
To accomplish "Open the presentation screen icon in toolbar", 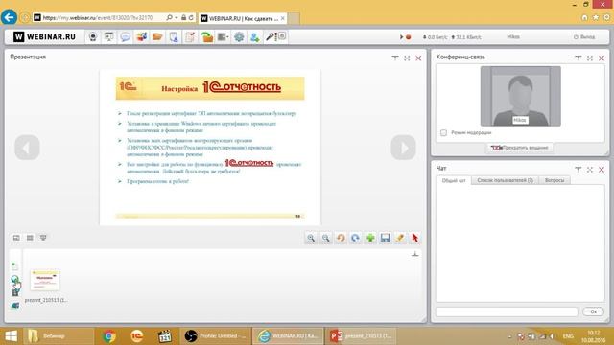I will [x=108, y=36].
